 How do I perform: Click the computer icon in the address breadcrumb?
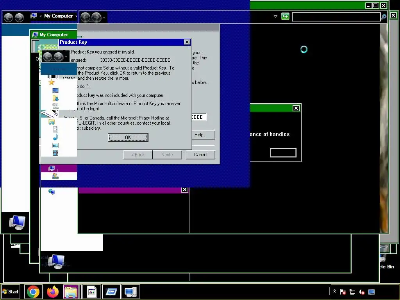tap(34, 16)
